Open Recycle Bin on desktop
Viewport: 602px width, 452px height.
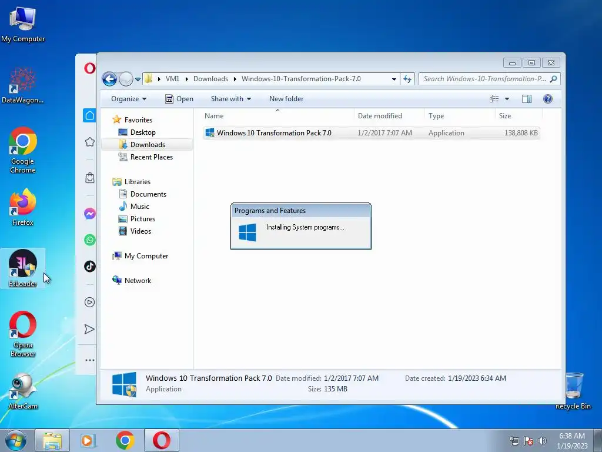tap(573, 391)
